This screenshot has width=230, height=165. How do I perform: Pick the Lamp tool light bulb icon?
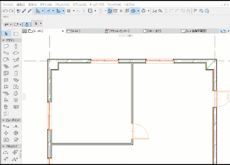[x=16, y=100]
